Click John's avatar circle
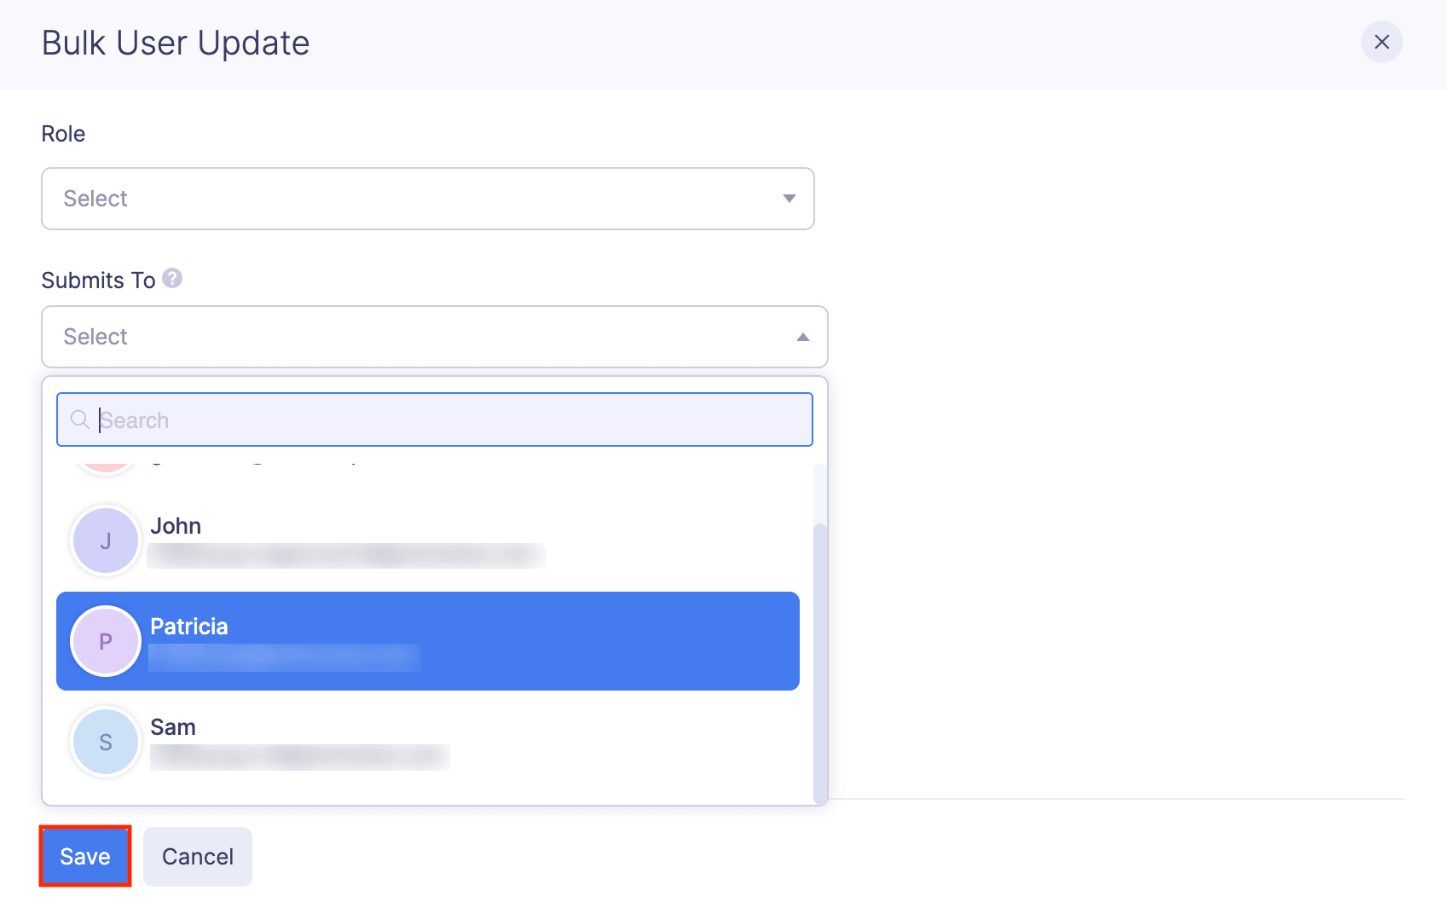 click(105, 540)
